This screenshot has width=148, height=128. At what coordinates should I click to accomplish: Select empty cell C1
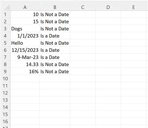pyautogui.click(x=83, y=14)
